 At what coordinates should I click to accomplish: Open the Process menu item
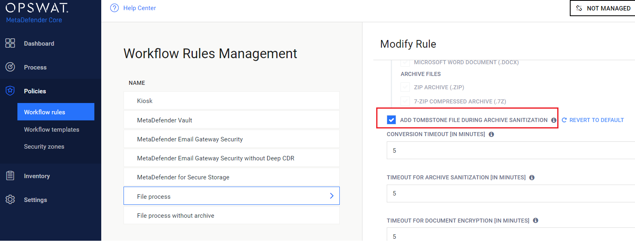coord(35,67)
